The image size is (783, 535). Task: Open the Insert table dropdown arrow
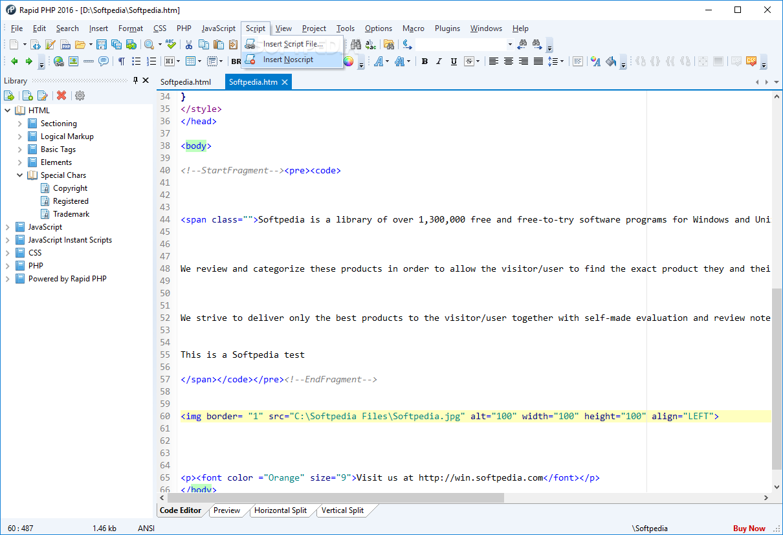click(x=200, y=61)
